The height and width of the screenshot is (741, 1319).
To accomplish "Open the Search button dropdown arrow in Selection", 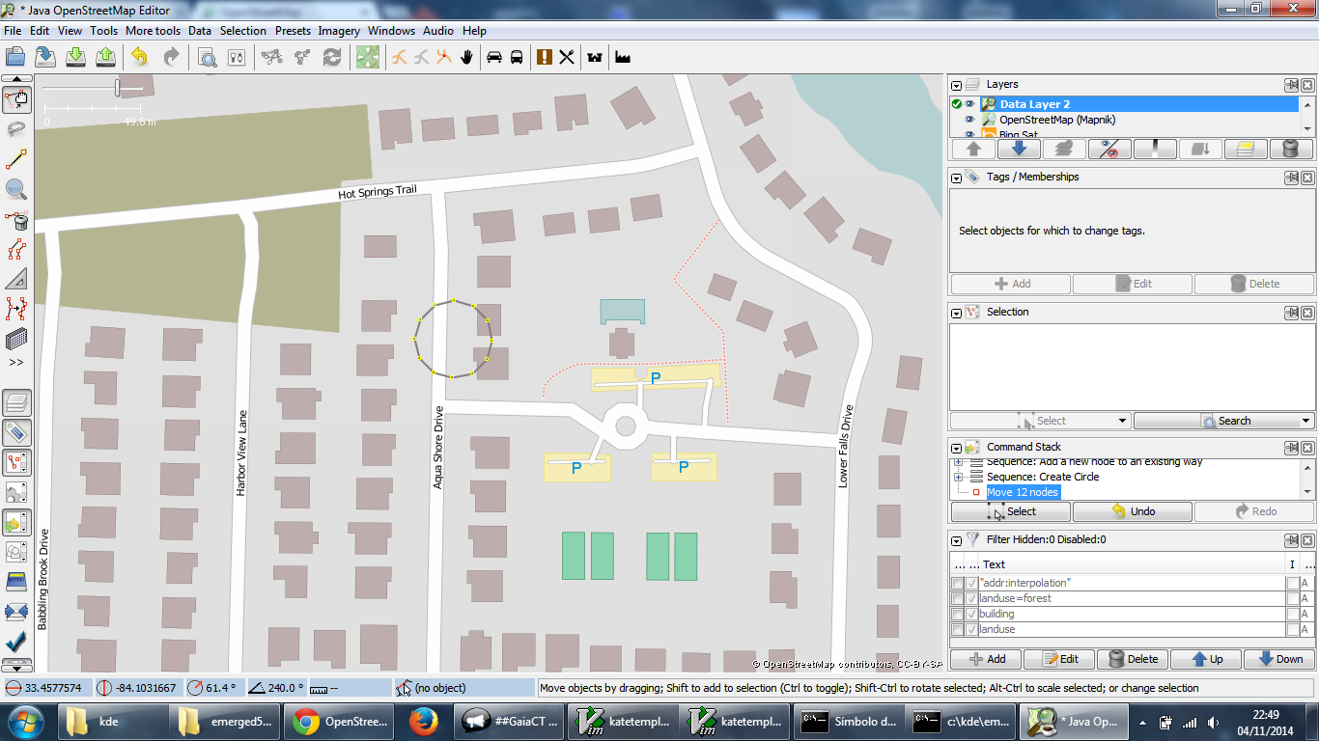I will (x=1306, y=421).
